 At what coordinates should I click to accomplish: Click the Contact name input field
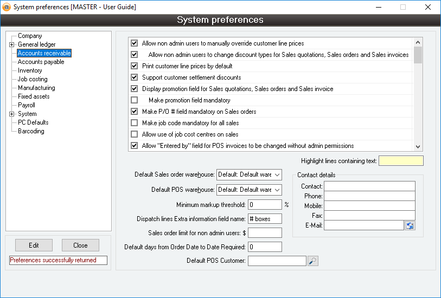point(369,186)
